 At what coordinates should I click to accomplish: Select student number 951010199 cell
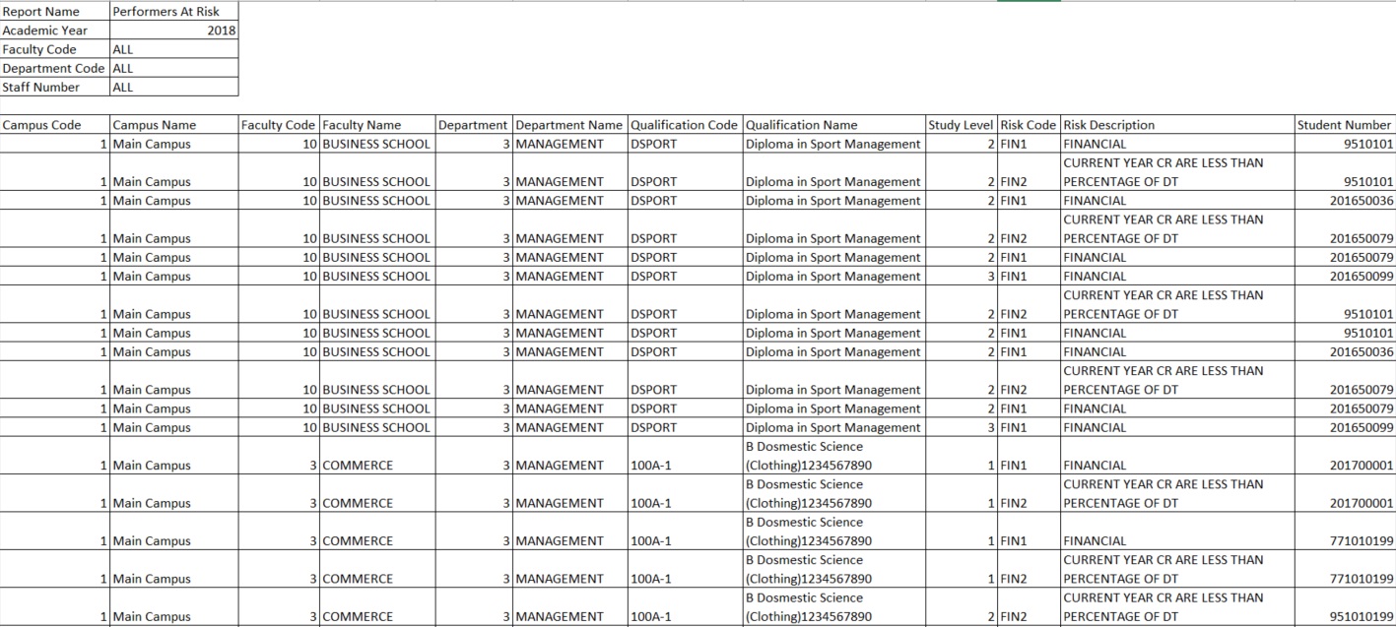coord(1345,617)
